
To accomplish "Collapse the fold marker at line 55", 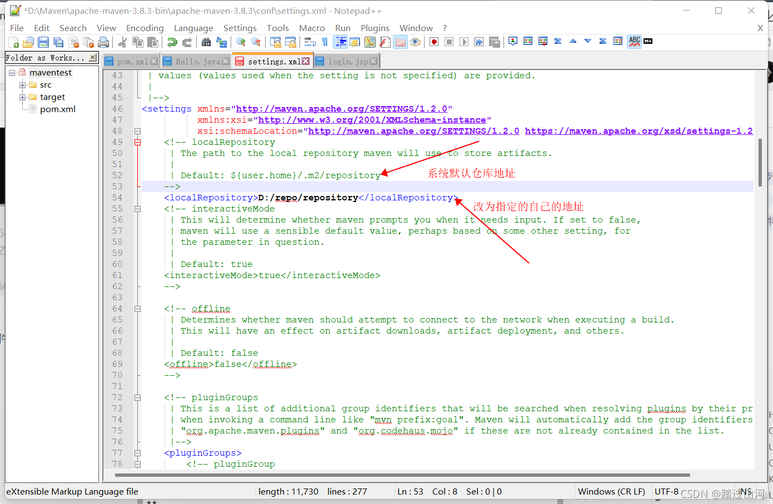I will [137, 209].
